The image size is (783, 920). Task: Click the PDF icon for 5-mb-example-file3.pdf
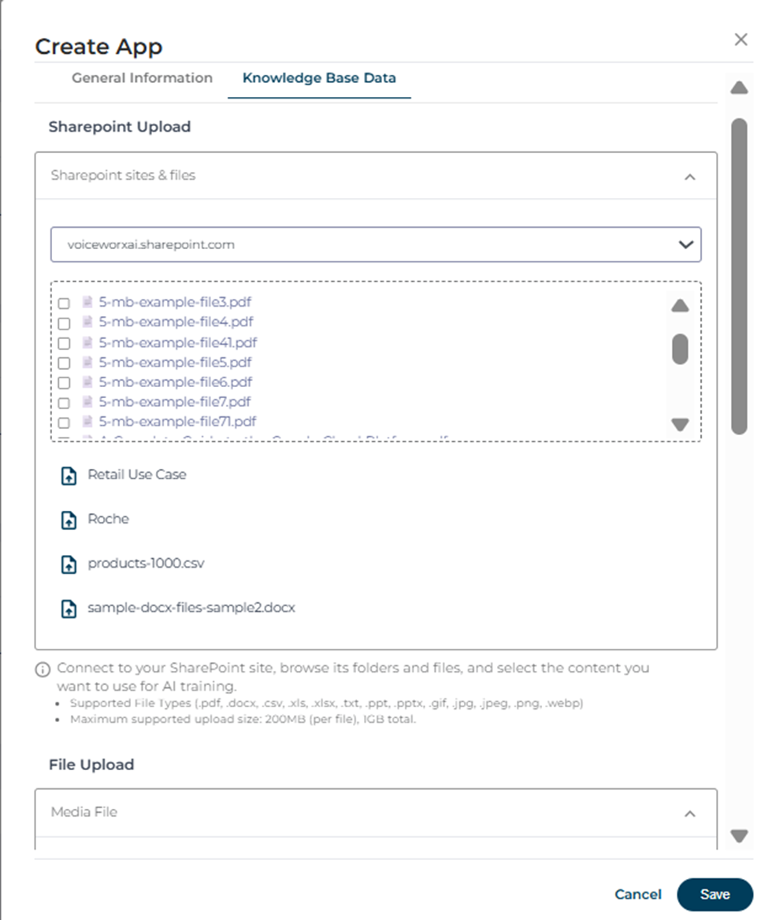(87, 302)
